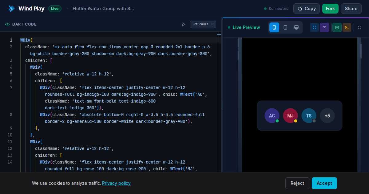369x194 pixels.
Task: Accept the analytics cookies
Action: [324, 183]
